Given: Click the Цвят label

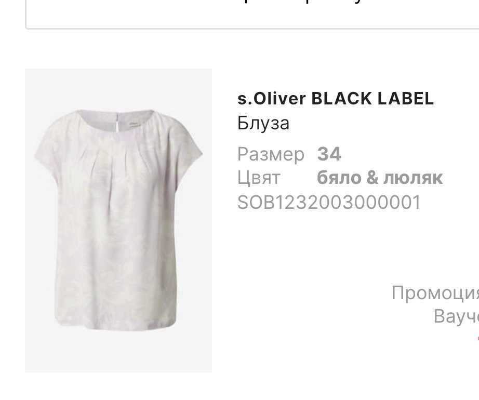Looking at the screenshot, I should [258, 178].
